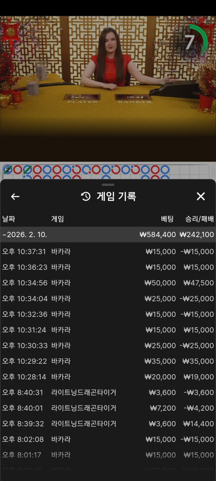Click the 베팅 column header
216x481 pixels.
click(x=167, y=219)
